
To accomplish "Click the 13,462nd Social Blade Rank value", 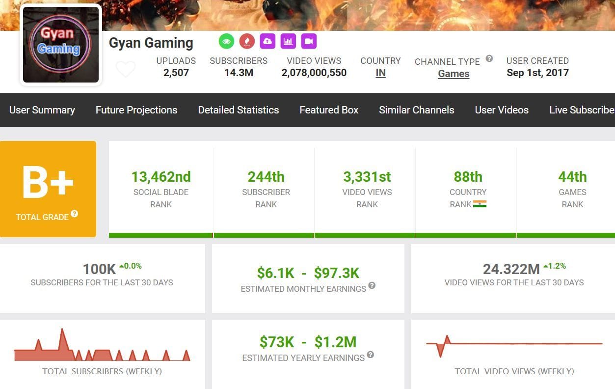I will pyautogui.click(x=160, y=177).
